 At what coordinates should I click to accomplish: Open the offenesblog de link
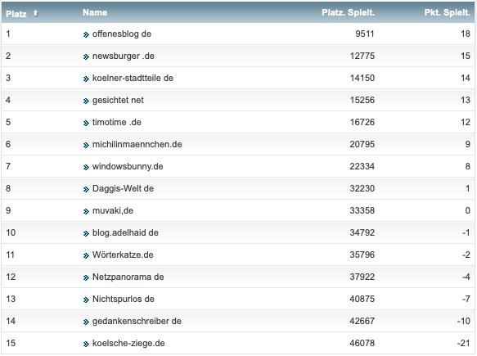[x=122, y=34]
